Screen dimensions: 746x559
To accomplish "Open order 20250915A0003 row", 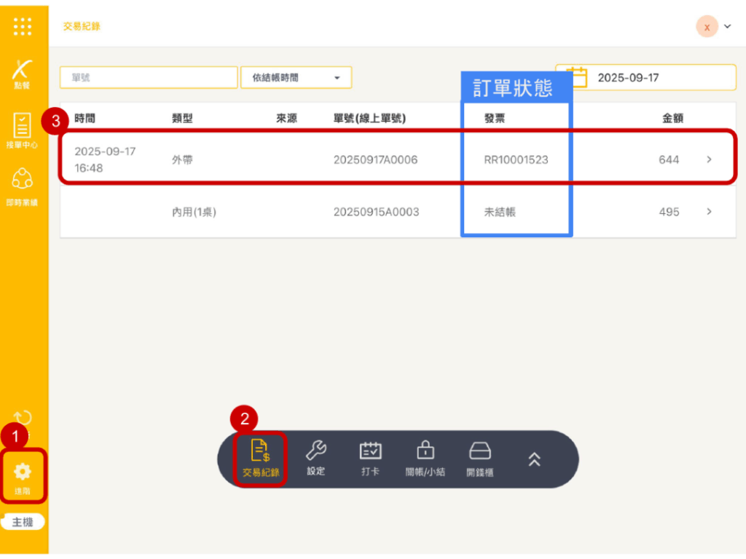I will pyautogui.click(x=375, y=212).
